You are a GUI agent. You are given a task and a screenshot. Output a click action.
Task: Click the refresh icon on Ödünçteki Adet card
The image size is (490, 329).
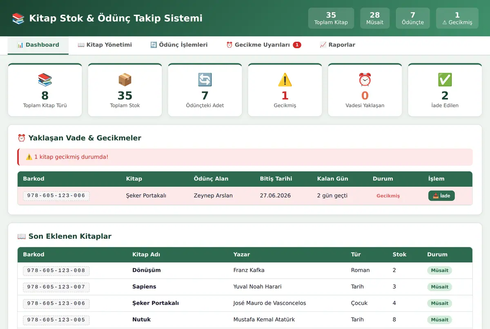point(205,80)
